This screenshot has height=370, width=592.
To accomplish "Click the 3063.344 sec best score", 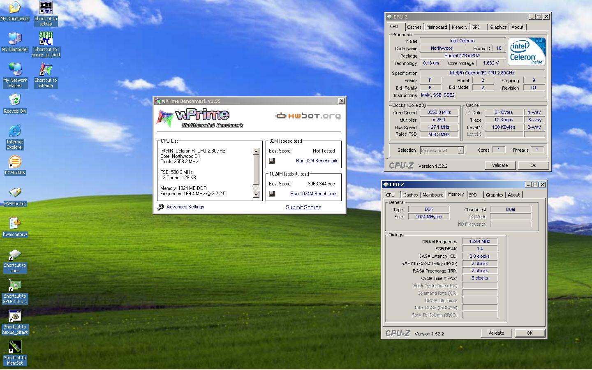I will coord(321,184).
